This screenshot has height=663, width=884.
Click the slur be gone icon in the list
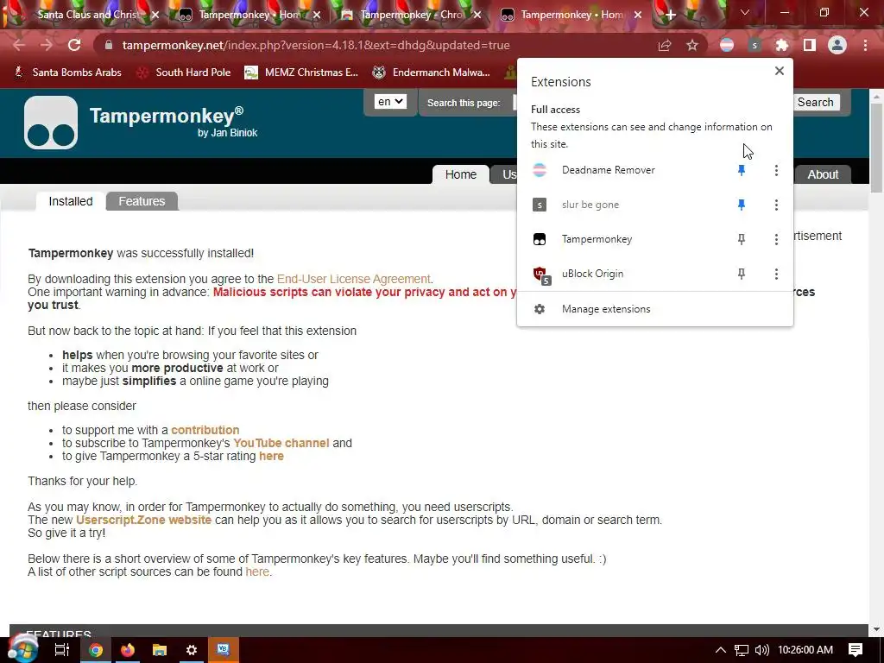pyautogui.click(x=540, y=205)
